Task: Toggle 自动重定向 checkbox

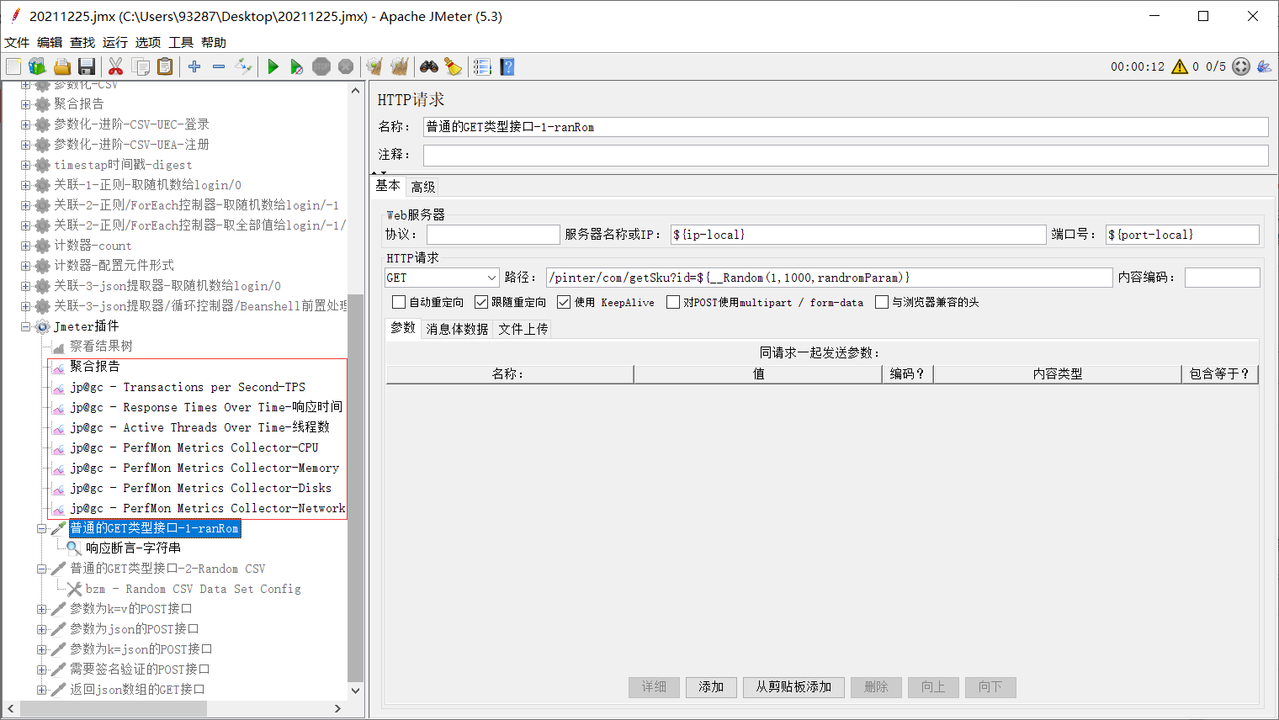Action: [x=399, y=302]
